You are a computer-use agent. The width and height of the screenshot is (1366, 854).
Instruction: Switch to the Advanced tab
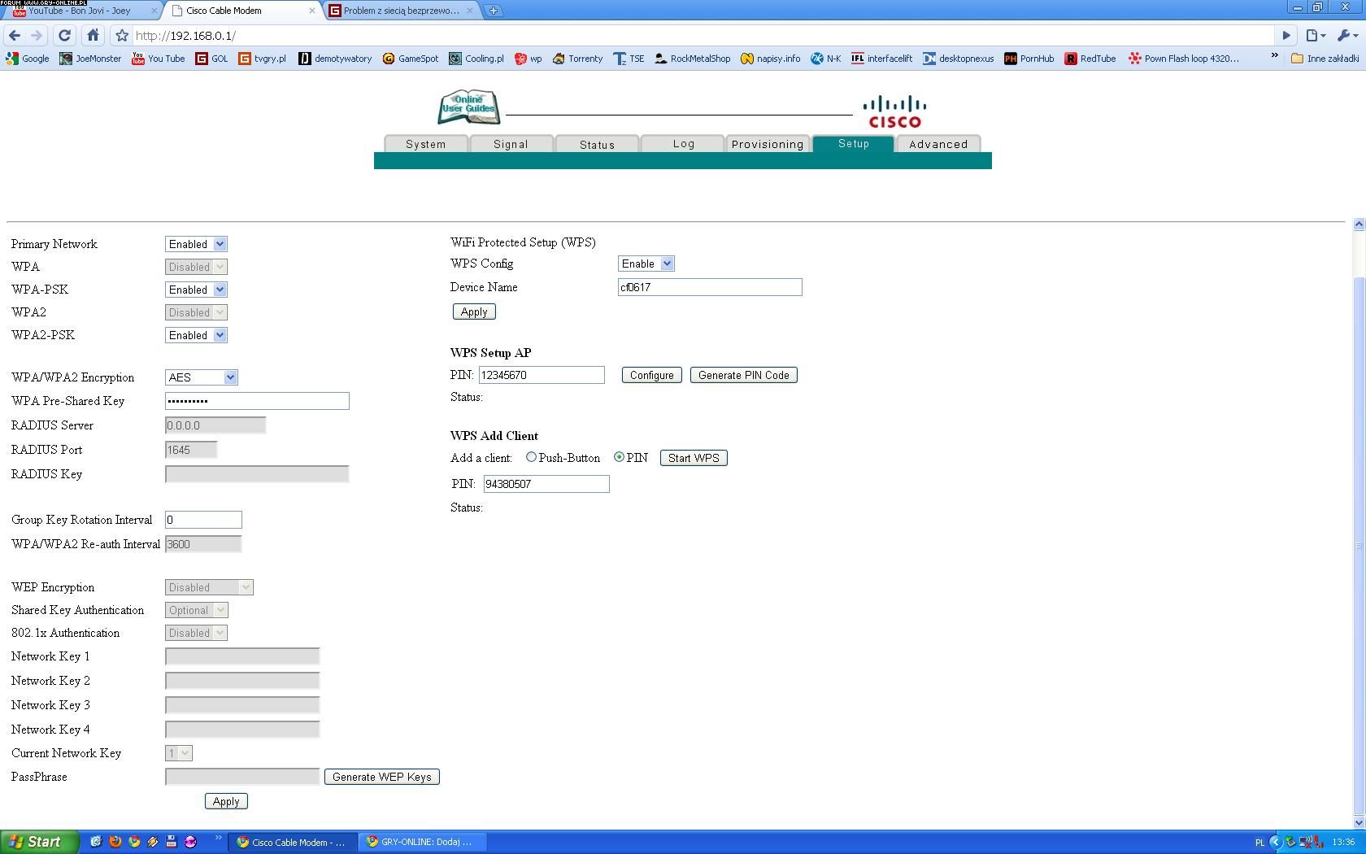[x=938, y=144]
